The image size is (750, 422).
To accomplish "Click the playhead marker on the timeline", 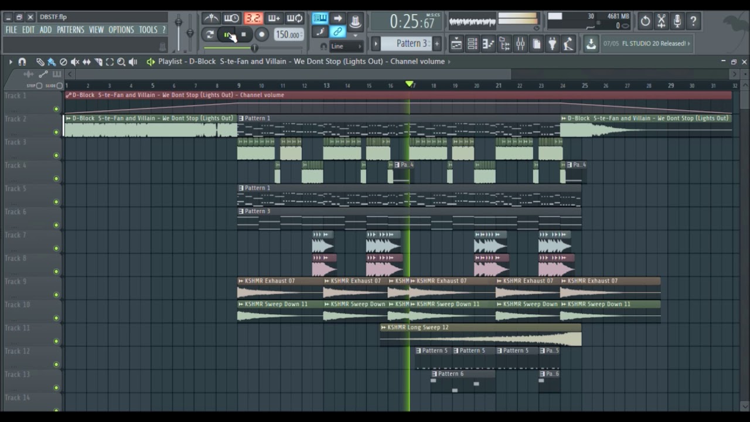I will (409, 85).
